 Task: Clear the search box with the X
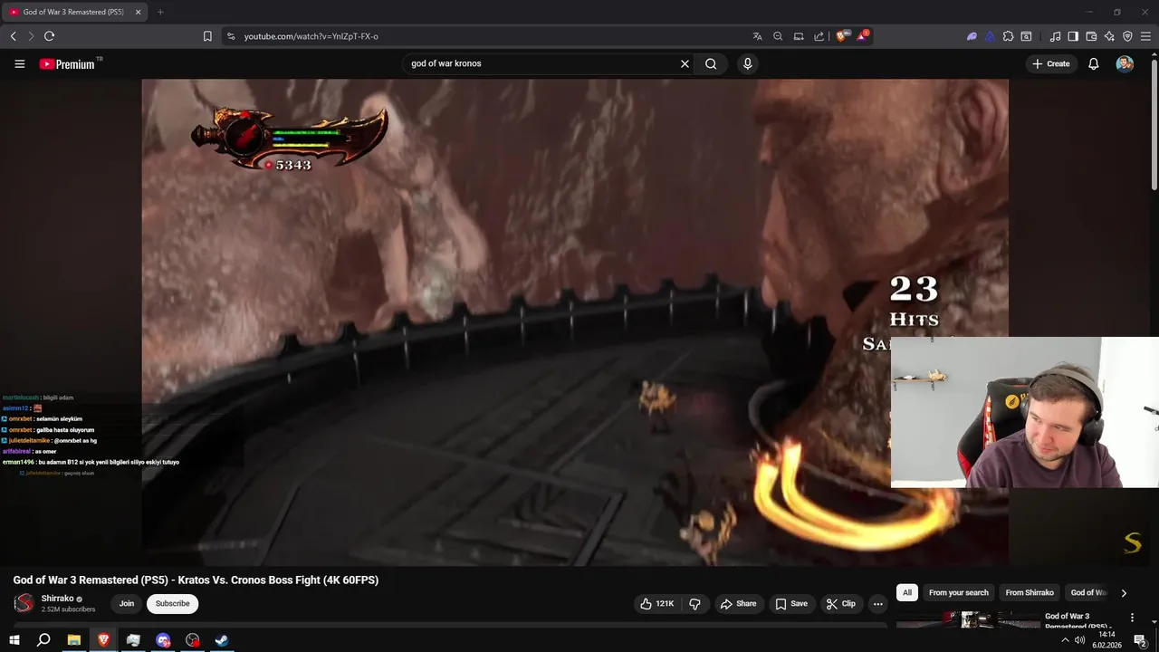click(685, 63)
